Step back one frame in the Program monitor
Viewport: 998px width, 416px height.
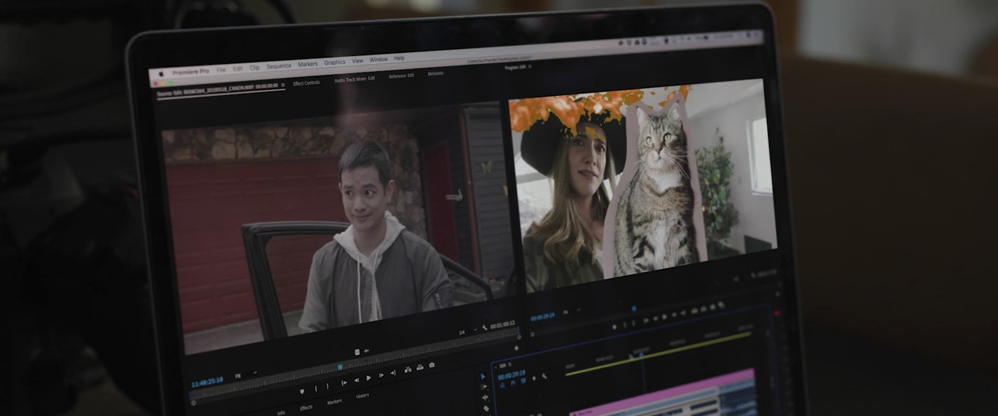[655, 319]
